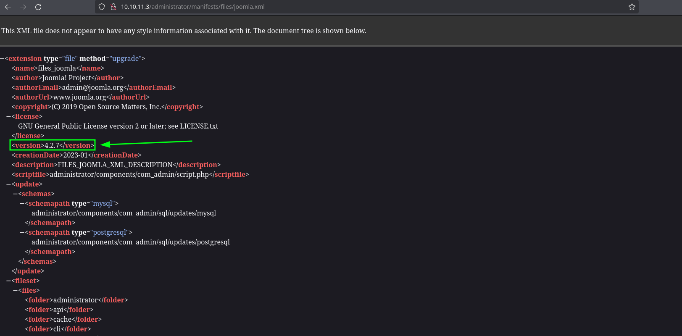The width and height of the screenshot is (682, 336).
Task: Select the folder api line
Action: 59,310
